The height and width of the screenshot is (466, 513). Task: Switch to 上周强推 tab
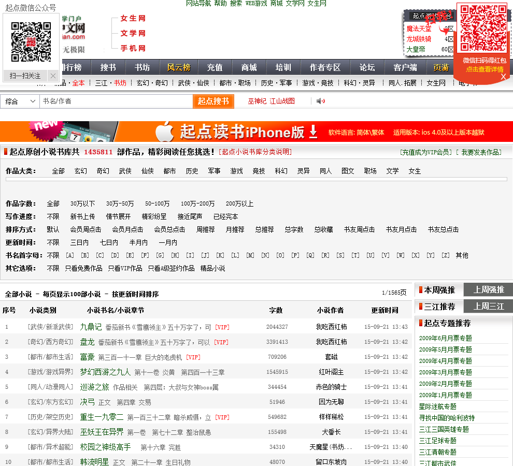click(489, 290)
